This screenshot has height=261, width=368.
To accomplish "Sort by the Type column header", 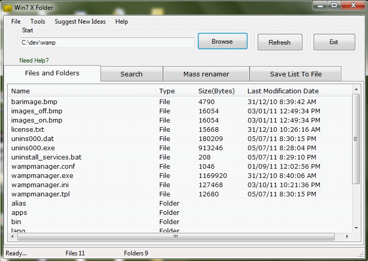I will coord(176,91).
